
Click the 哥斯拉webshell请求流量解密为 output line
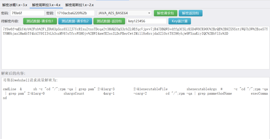(x=30, y=80)
